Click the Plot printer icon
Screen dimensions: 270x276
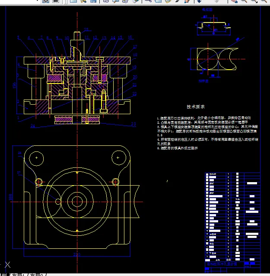coord(106,1)
